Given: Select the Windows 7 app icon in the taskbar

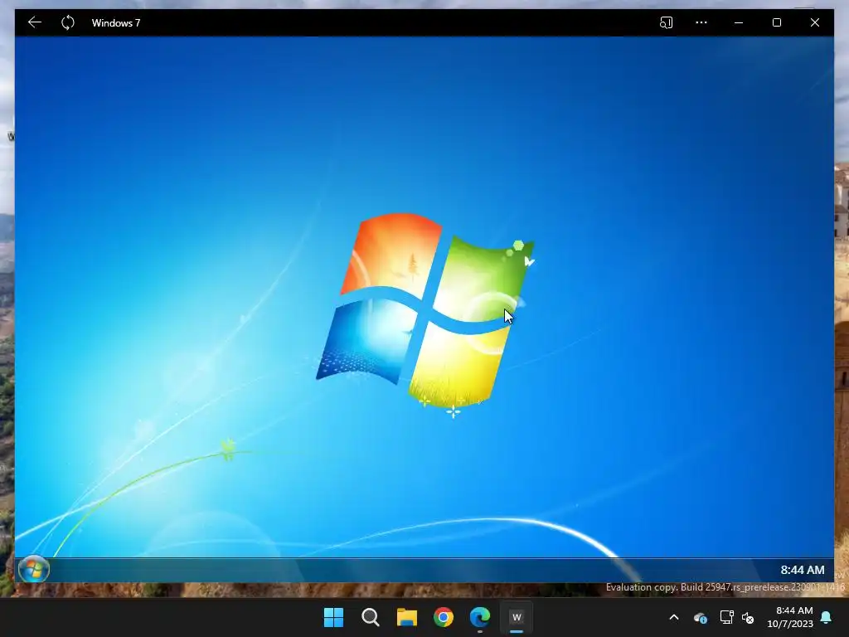Looking at the screenshot, I should [517, 617].
